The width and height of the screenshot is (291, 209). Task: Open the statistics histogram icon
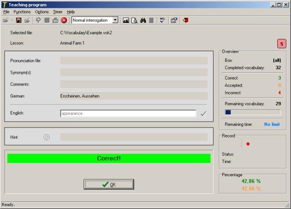[x=126, y=20]
